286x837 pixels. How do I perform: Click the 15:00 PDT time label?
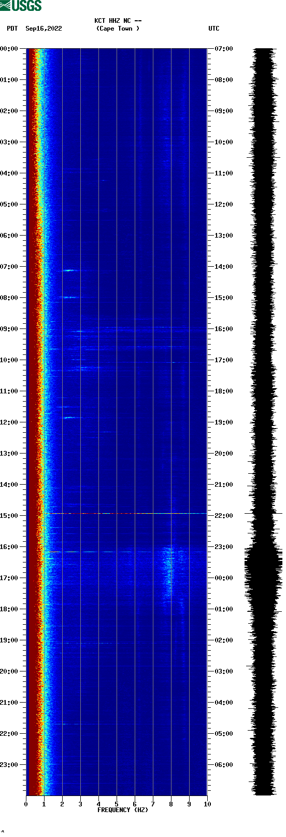tap(9, 516)
